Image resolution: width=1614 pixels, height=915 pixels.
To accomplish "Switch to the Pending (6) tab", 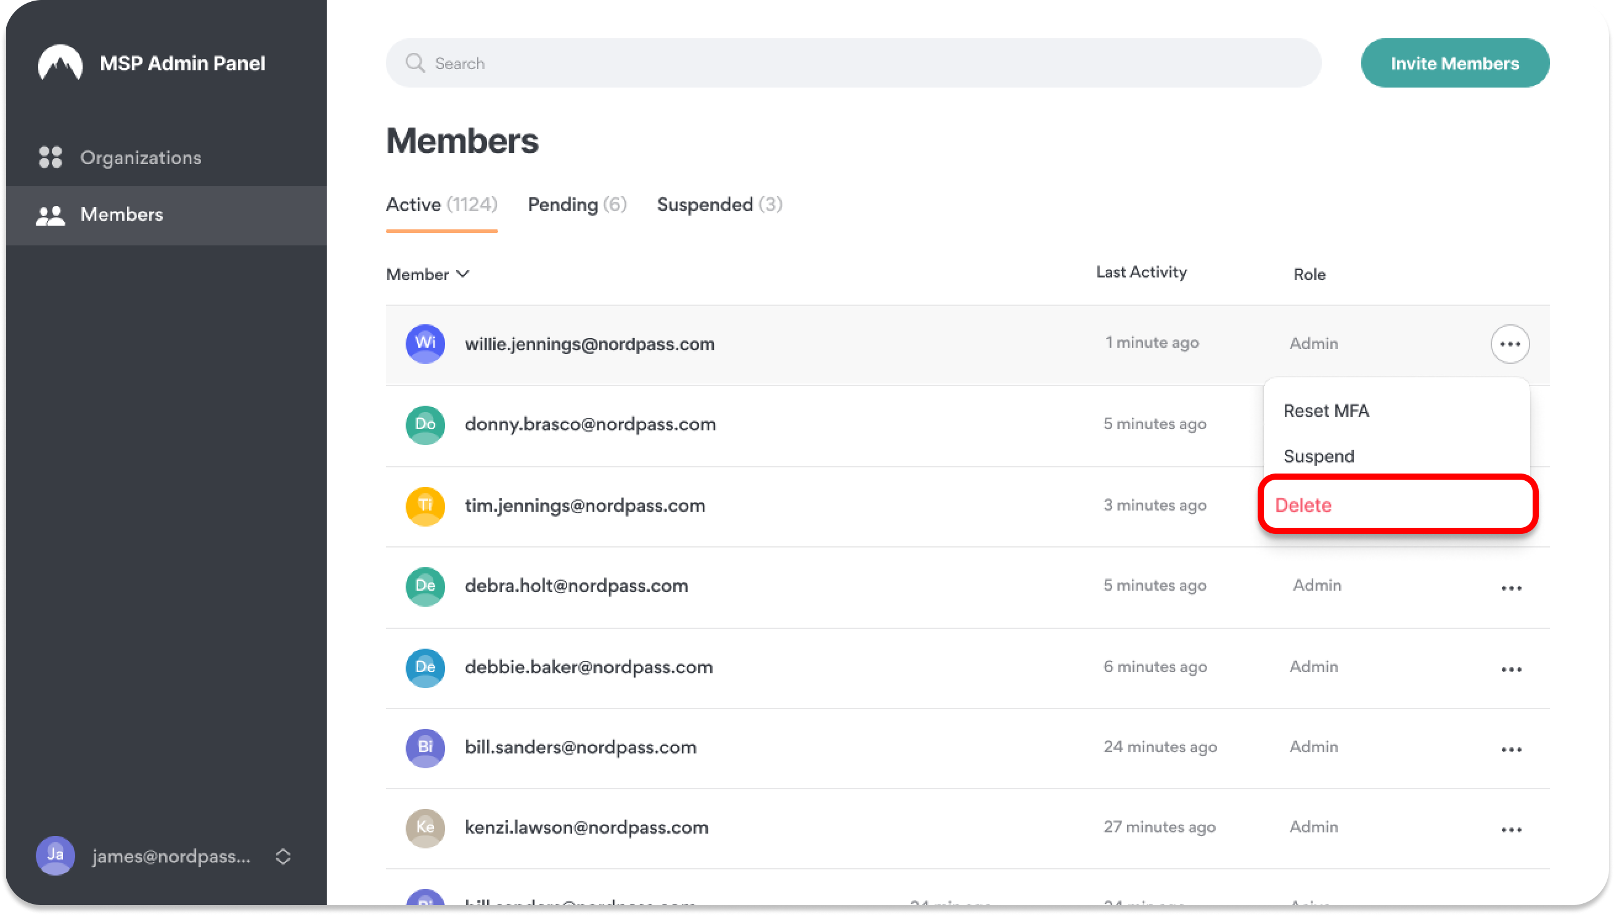I will pyautogui.click(x=577, y=205).
